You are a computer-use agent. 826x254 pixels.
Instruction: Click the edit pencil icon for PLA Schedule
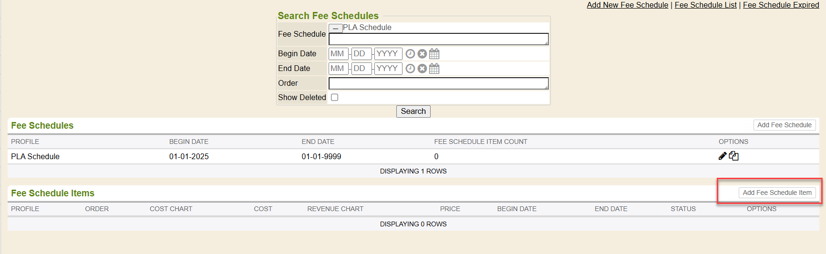click(x=722, y=156)
